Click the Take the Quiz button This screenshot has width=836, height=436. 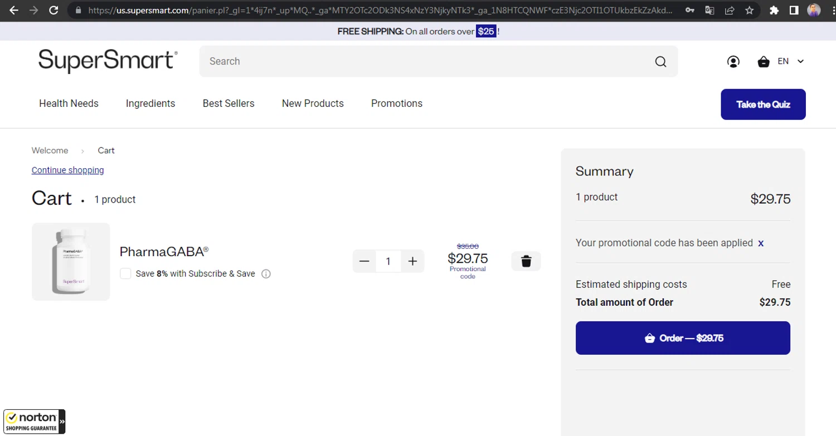[x=763, y=104]
